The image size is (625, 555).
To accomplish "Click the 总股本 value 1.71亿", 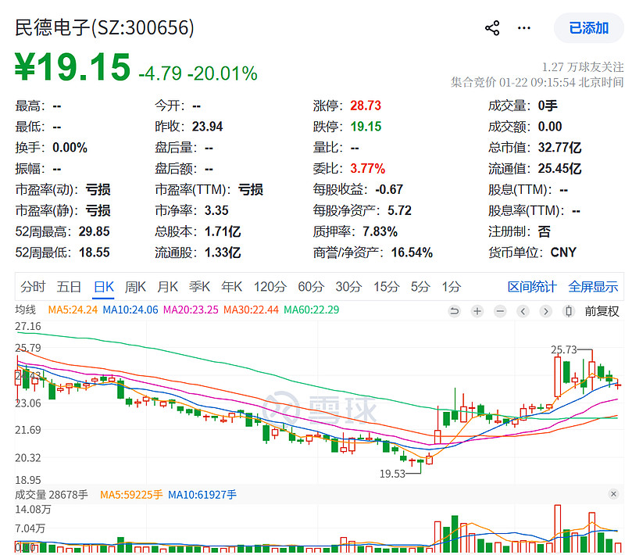I will point(223,231).
